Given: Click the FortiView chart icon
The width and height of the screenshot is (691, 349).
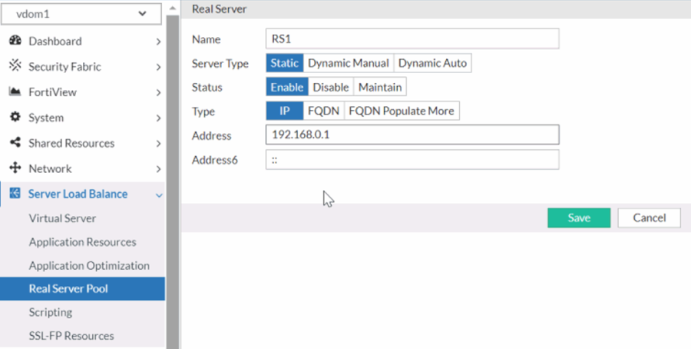Looking at the screenshot, I should click(x=15, y=92).
